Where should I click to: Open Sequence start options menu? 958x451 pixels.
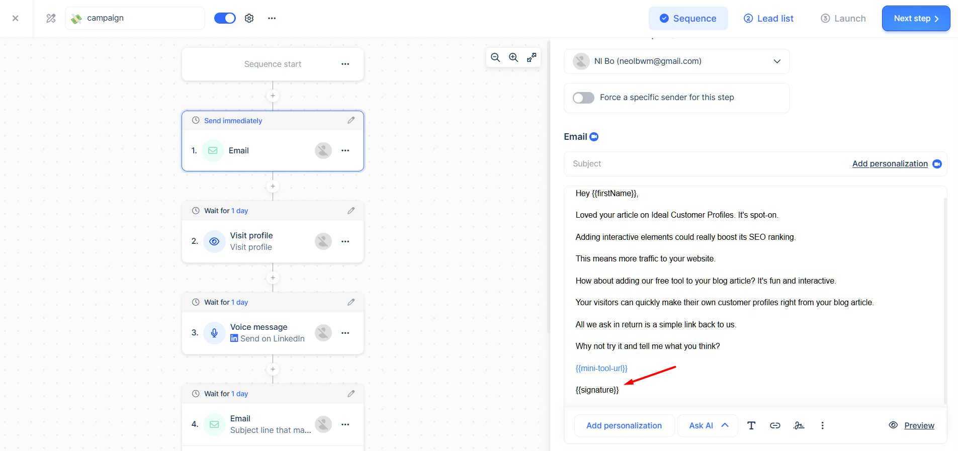(345, 64)
